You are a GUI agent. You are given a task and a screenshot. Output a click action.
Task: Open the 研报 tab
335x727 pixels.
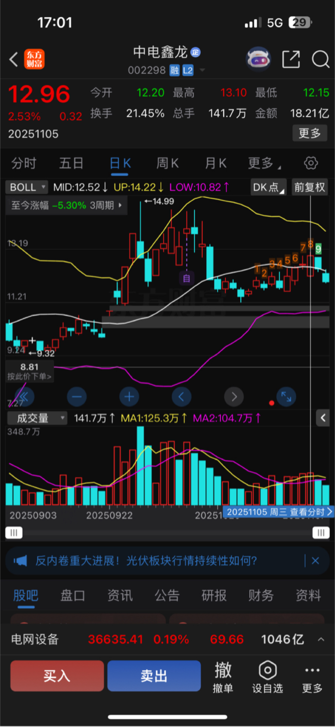pyautogui.click(x=214, y=596)
